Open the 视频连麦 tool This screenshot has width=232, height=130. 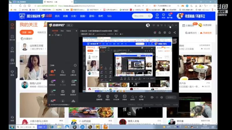tap(52, 83)
